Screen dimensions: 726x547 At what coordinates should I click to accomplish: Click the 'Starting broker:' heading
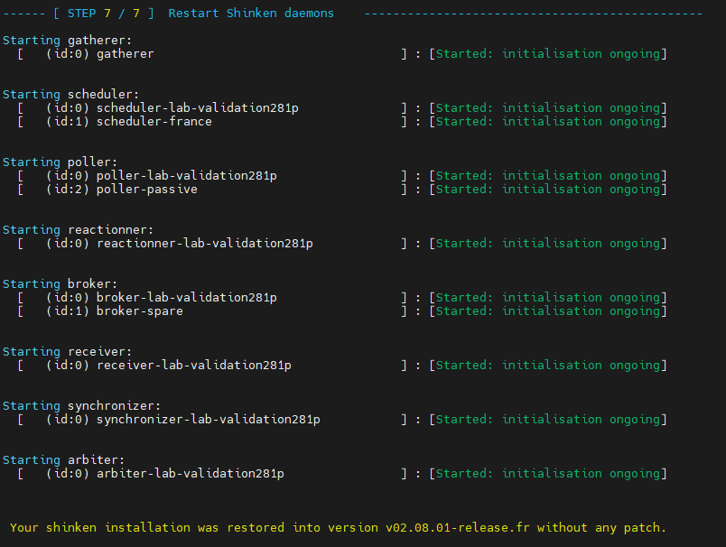click(60, 284)
